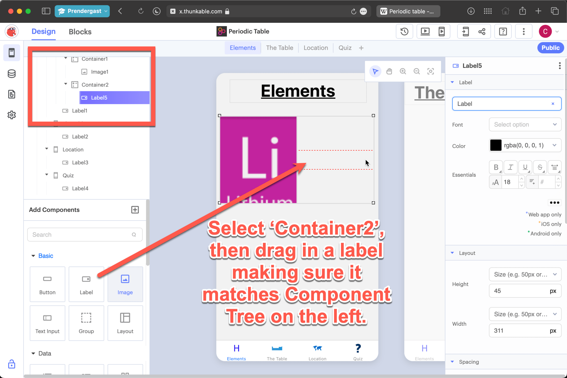
Task: Click the share project icon
Action: pyautogui.click(x=482, y=31)
